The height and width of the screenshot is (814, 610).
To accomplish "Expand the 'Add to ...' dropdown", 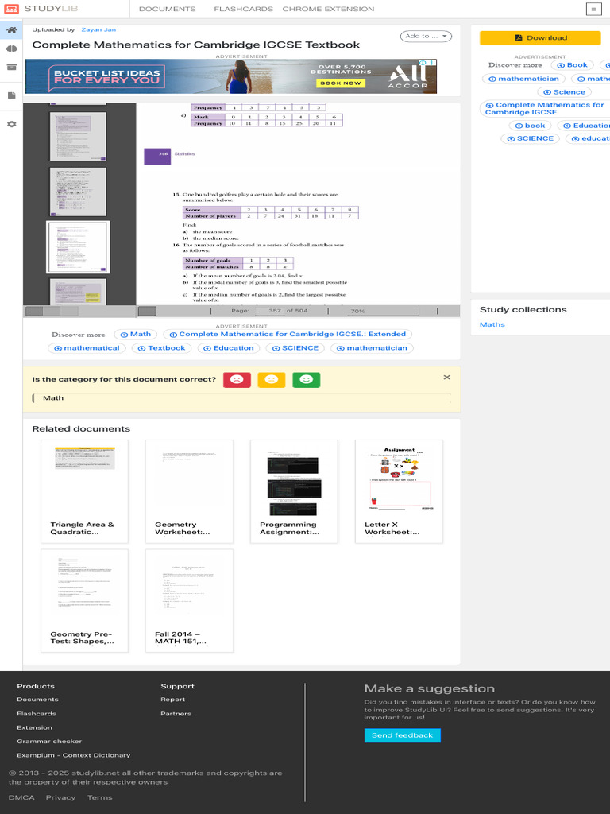I will click(426, 37).
